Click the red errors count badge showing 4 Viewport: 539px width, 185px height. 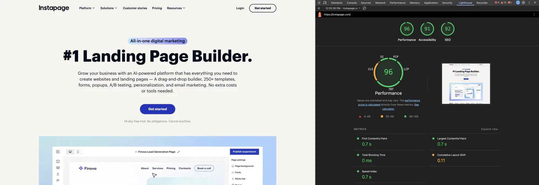click(497, 3)
